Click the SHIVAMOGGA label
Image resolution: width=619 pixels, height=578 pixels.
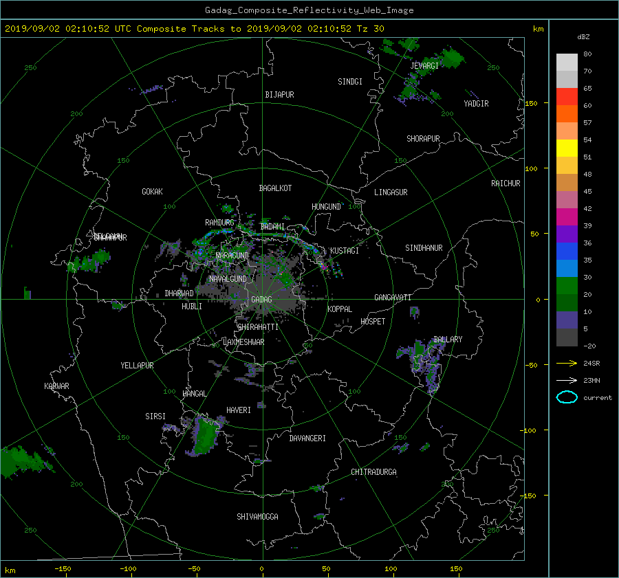coord(257,517)
